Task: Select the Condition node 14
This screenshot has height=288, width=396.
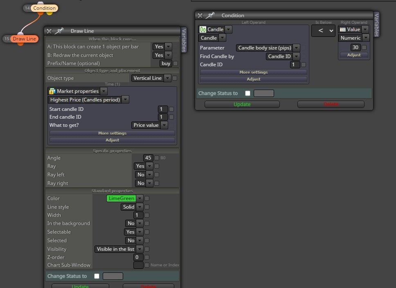Action: click(45, 8)
